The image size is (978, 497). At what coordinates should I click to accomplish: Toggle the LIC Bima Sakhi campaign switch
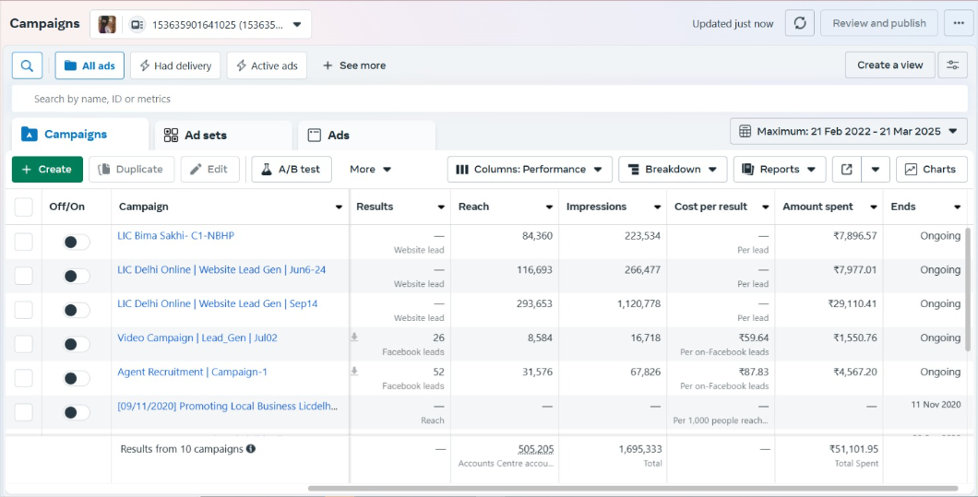(77, 242)
